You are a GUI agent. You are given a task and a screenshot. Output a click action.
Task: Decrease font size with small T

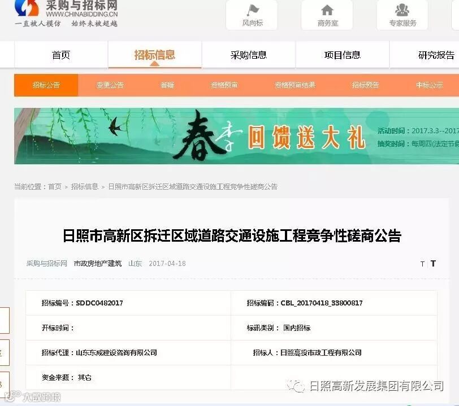(422, 264)
